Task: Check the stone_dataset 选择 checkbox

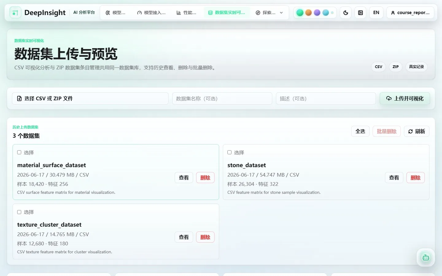Action: [229, 152]
